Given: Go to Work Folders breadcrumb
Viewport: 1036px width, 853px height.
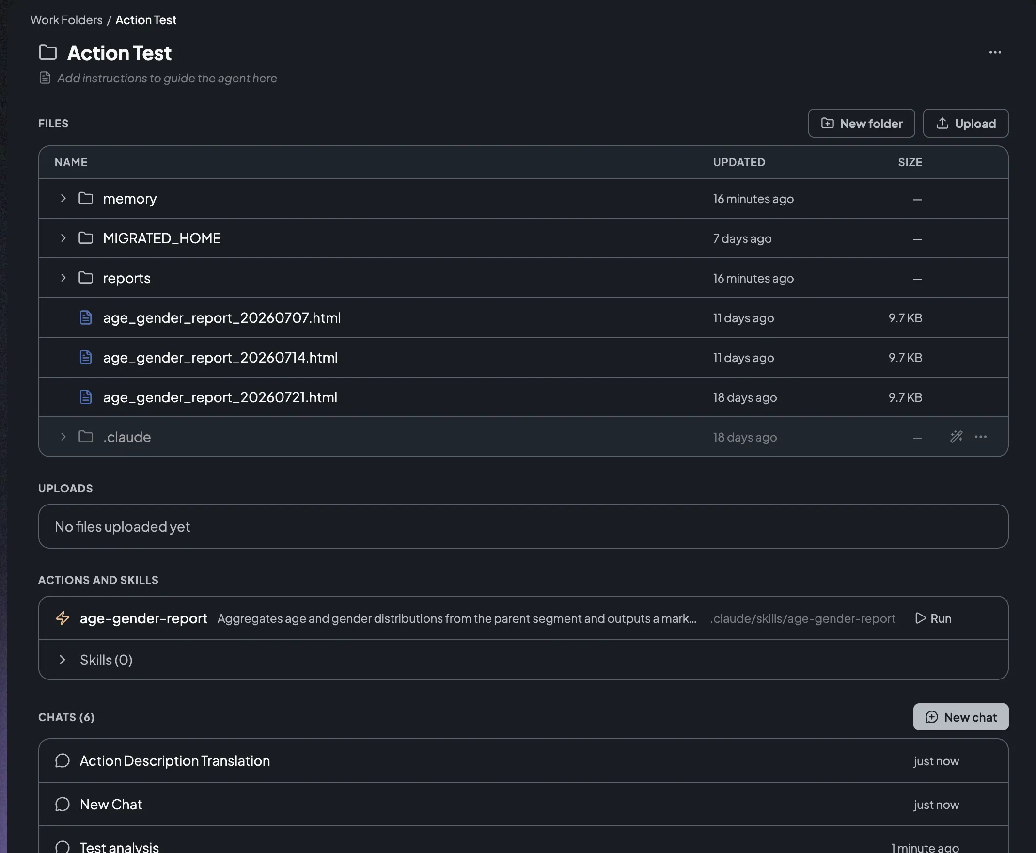Looking at the screenshot, I should pyautogui.click(x=66, y=20).
